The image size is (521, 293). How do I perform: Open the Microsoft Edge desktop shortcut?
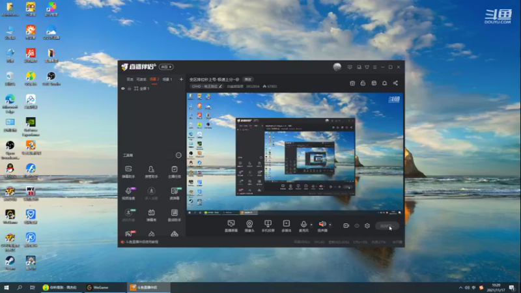pyautogui.click(x=10, y=104)
